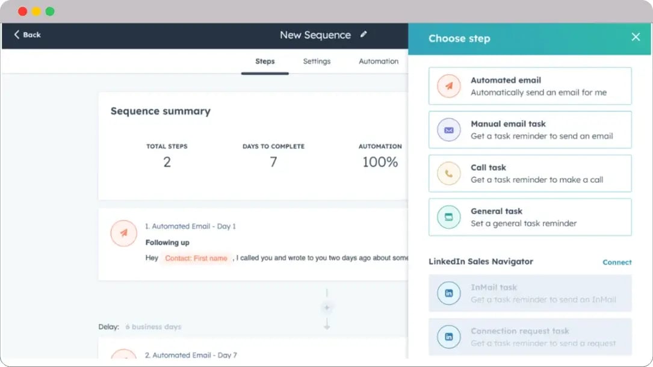Click the Automation 100% value
The height and width of the screenshot is (367, 653).
pos(380,162)
